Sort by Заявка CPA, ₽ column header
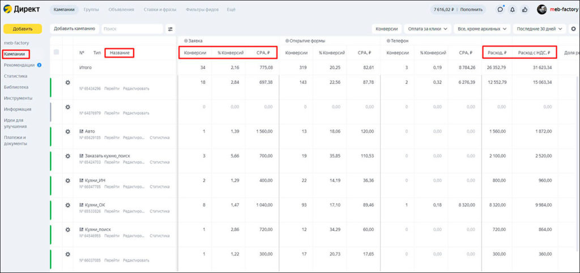580x273 pixels. point(263,53)
